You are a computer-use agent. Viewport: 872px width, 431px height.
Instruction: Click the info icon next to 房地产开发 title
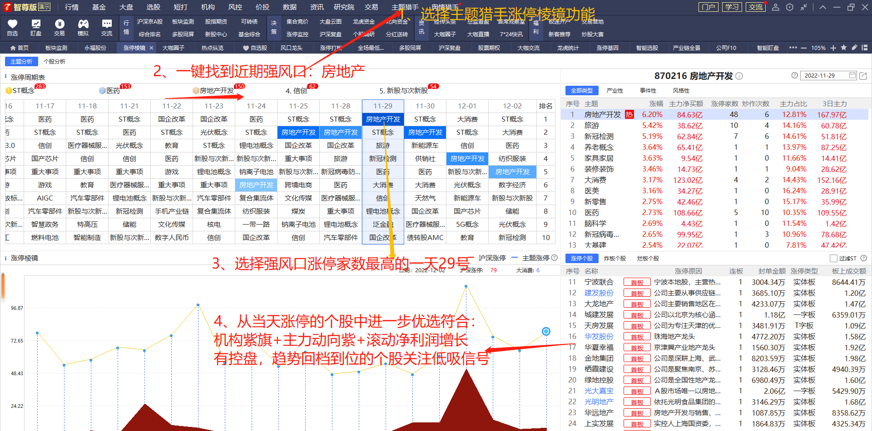739,76
